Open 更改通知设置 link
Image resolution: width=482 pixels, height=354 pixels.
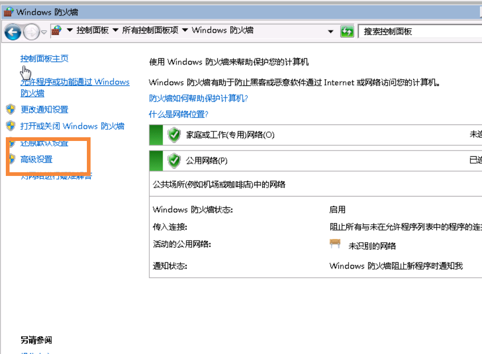point(44,110)
